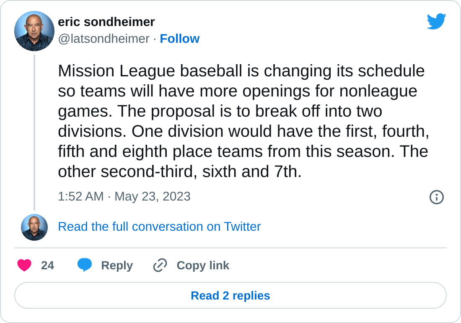Viewport: 461px width, 323px height.
Task: Click the word replies in bottom button
Action: click(x=251, y=296)
